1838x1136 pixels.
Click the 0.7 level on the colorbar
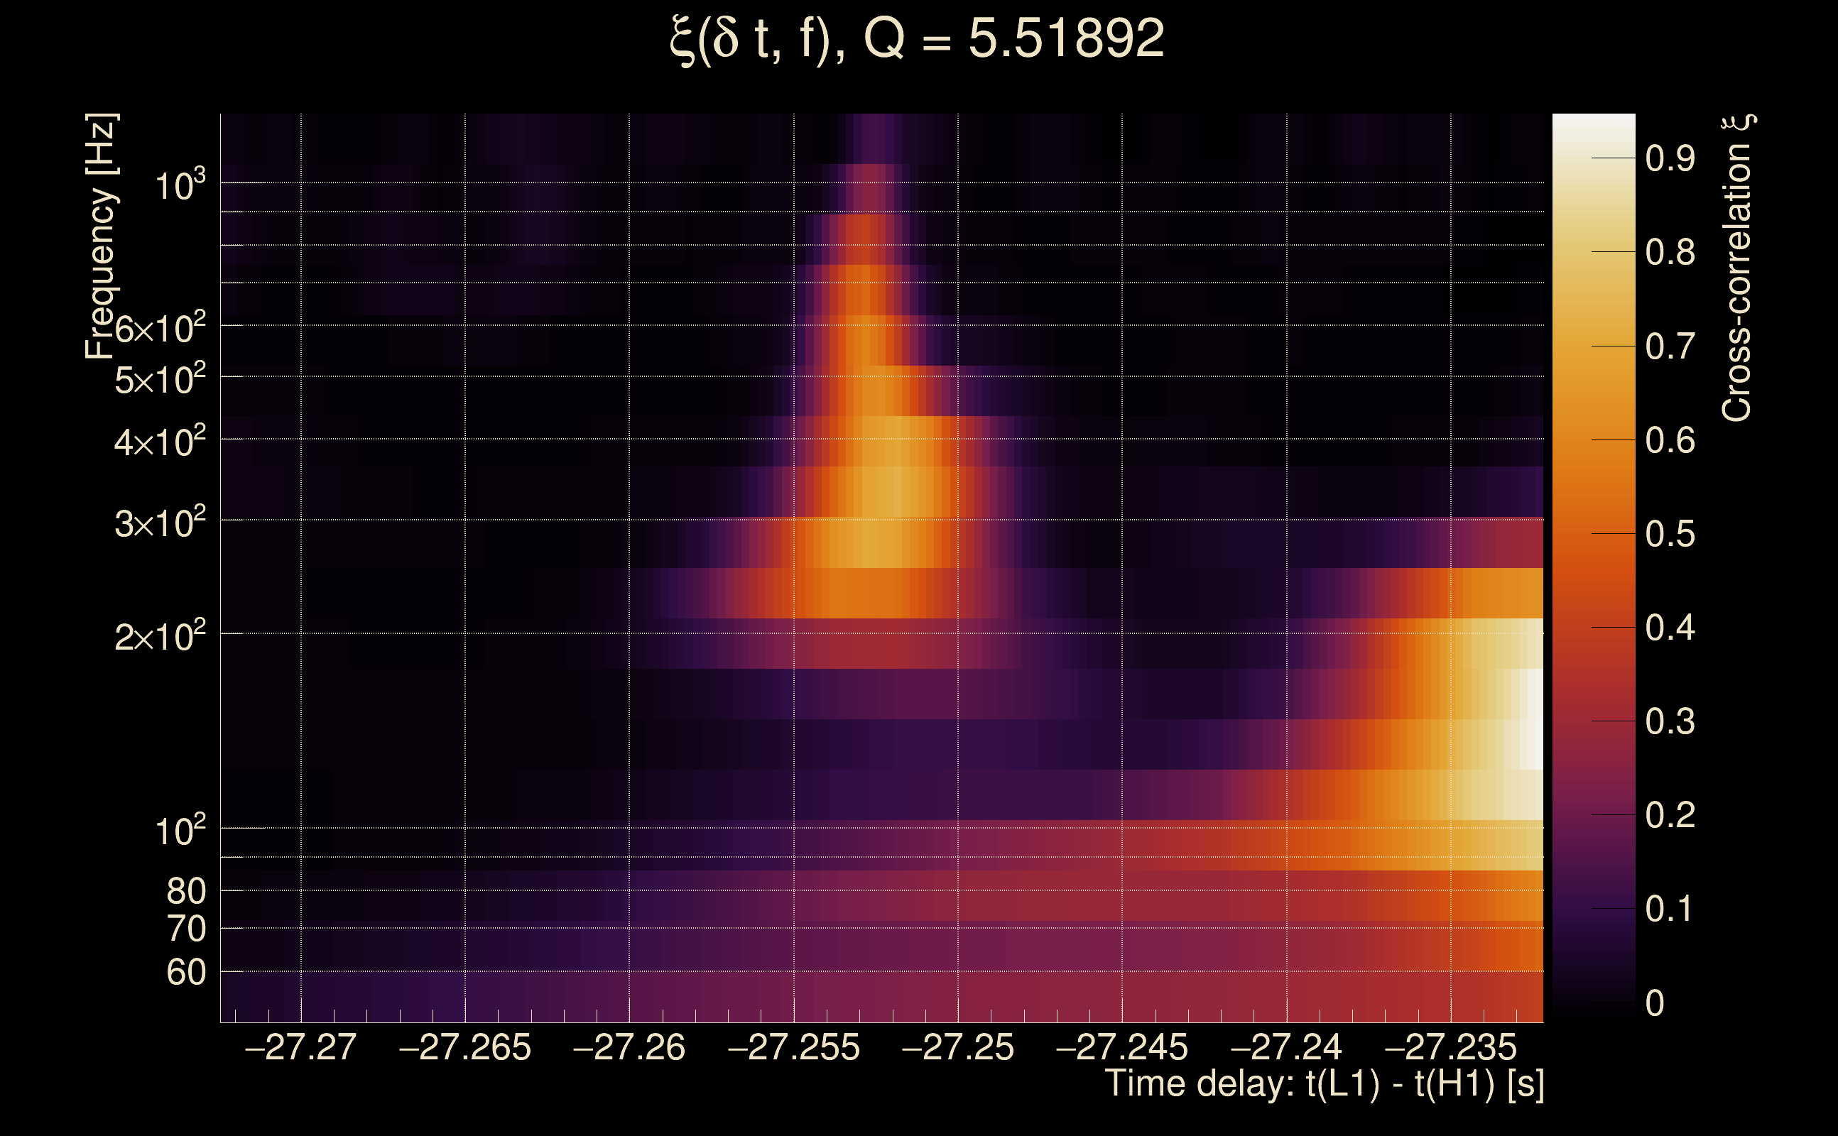(1670, 346)
